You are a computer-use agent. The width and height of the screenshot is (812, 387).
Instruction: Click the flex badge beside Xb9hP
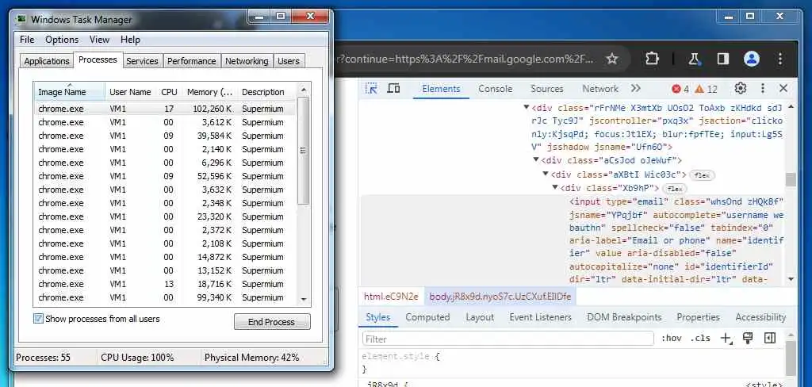point(674,189)
